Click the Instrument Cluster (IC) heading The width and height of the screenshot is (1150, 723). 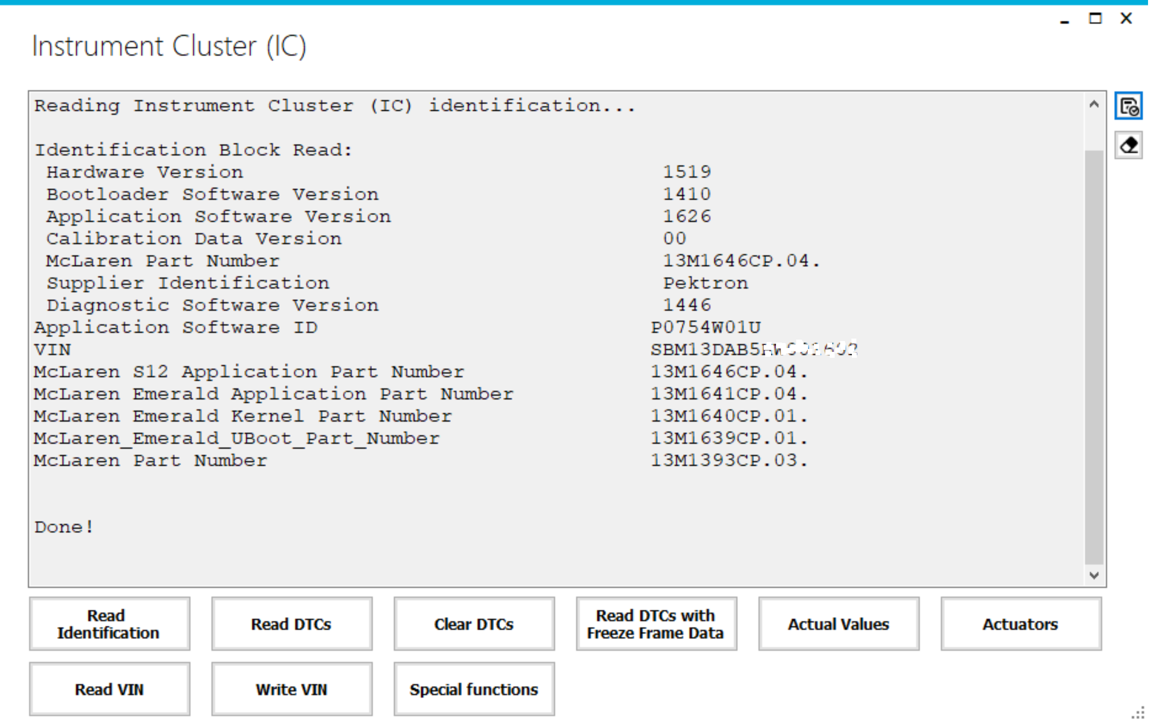click(x=169, y=47)
